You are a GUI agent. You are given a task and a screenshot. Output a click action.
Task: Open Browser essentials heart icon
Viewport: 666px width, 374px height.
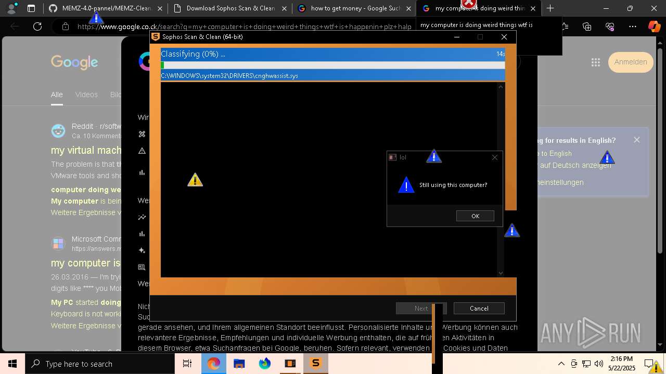coord(610,26)
